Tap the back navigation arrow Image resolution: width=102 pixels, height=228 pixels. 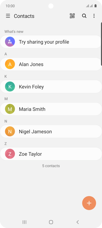click(x=77, y=222)
